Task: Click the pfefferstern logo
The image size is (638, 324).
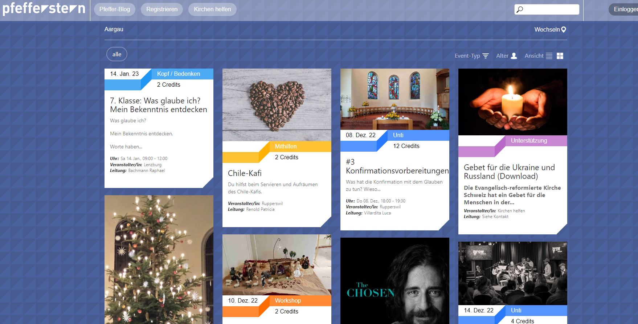Action: coord(44,9)
